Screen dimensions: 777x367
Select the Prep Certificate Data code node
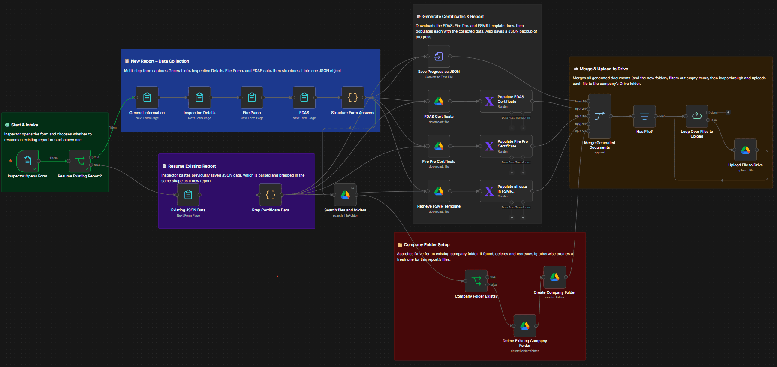[271, 195]
